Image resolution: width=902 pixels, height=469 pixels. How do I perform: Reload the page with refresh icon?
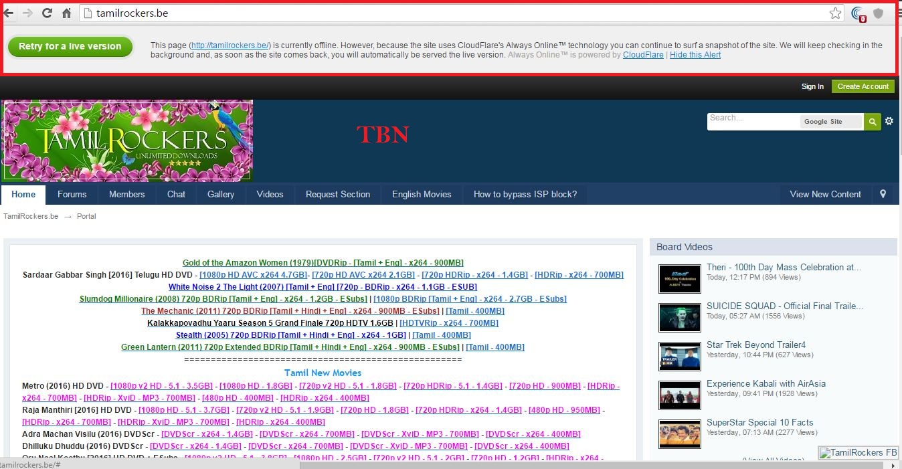pos(47,13)
